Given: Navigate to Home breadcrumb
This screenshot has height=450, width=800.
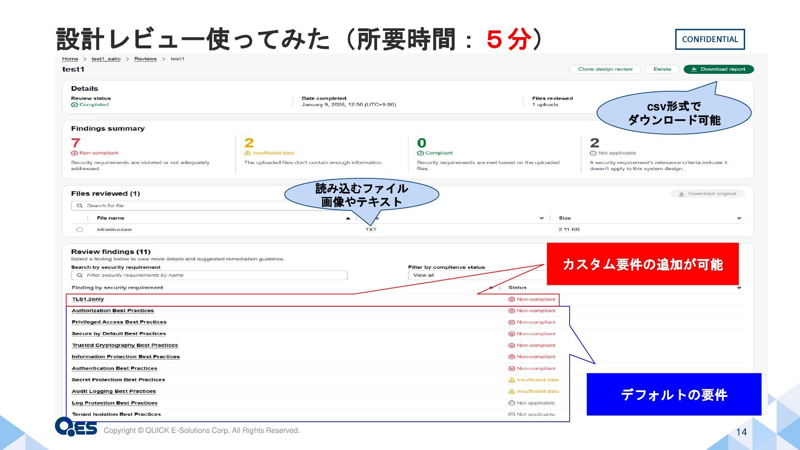Looking at the screenshot, I should pyautogui.click(x=70, y=59).
